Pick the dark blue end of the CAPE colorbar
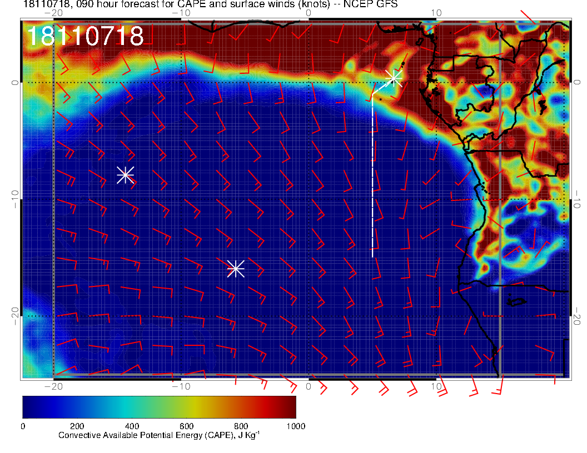Screen dimensions: 587x453 tap(29, 407)
